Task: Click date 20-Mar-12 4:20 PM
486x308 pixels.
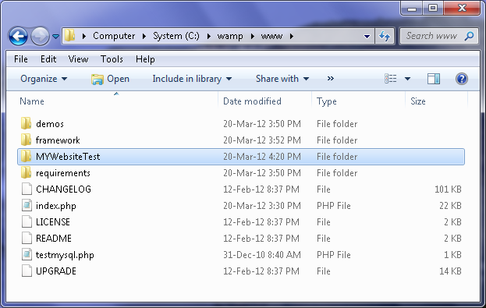Action: [x=262, y=157]
